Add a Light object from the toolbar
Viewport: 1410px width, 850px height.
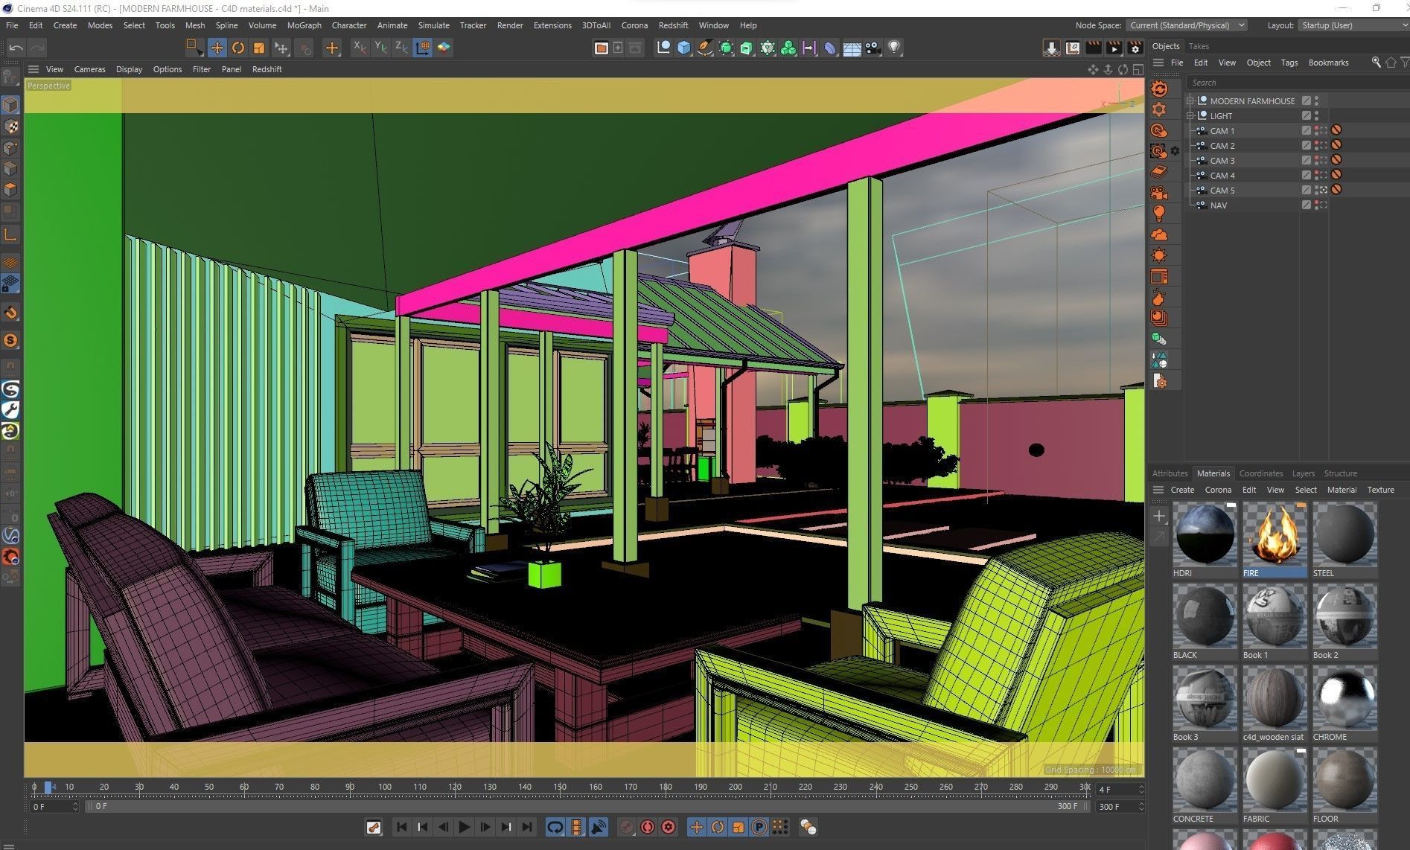894,48
